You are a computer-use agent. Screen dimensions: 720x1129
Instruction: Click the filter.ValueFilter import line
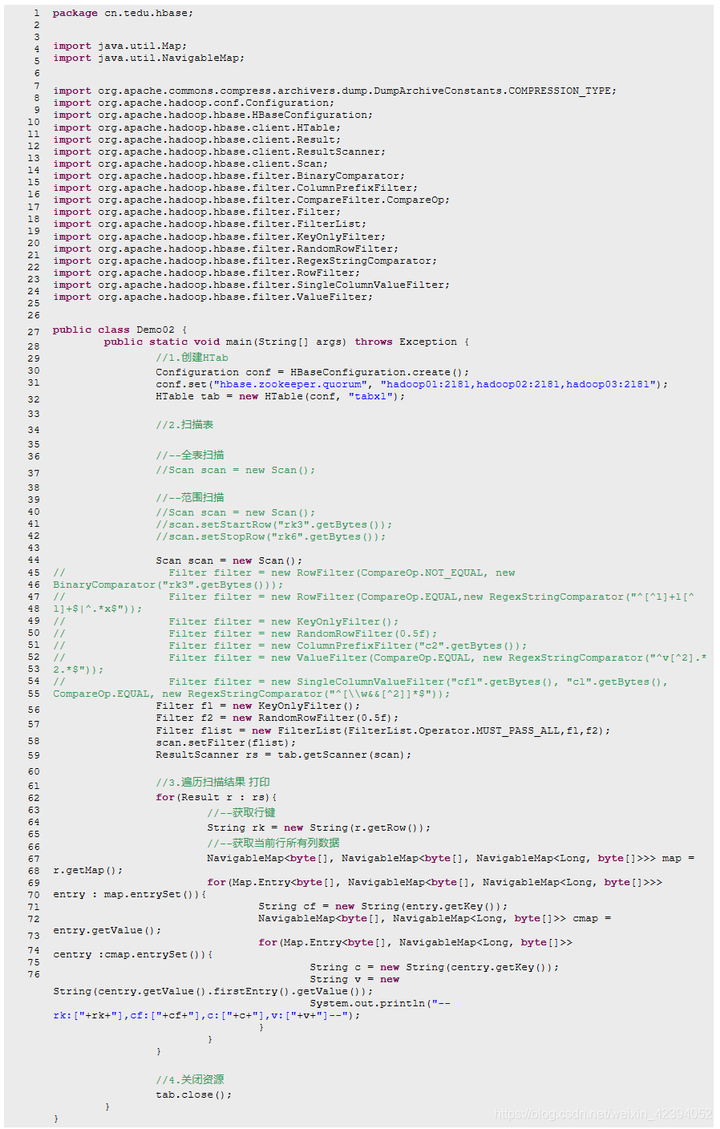(x=213, y=297)
